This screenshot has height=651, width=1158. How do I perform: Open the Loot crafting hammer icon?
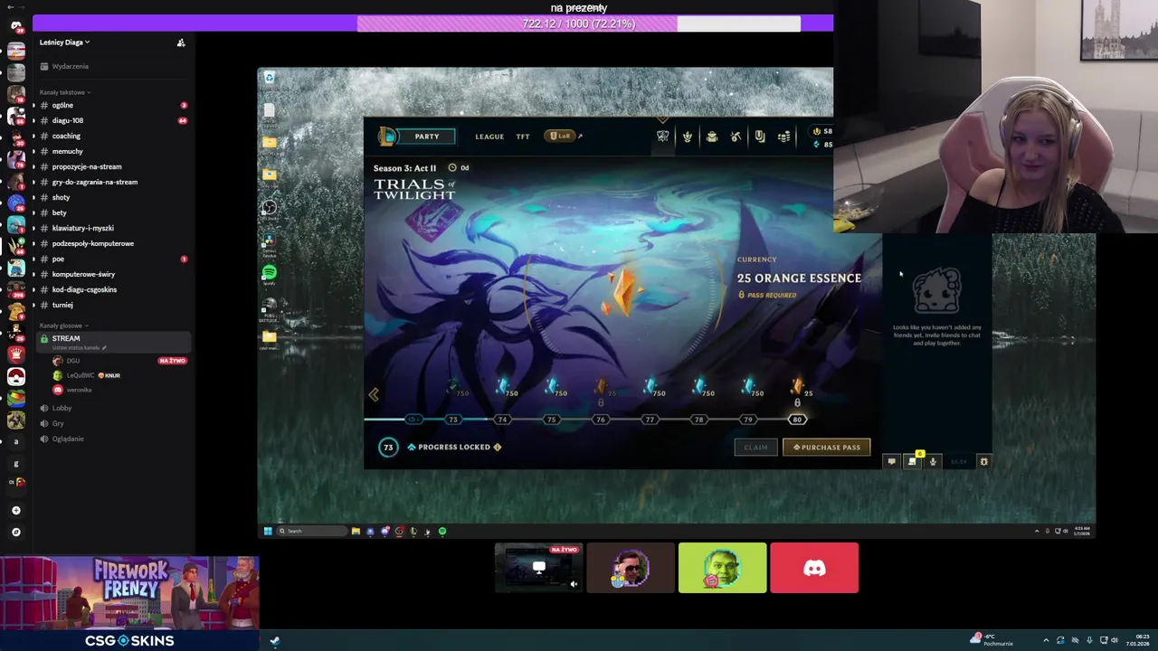click(736, 137)
